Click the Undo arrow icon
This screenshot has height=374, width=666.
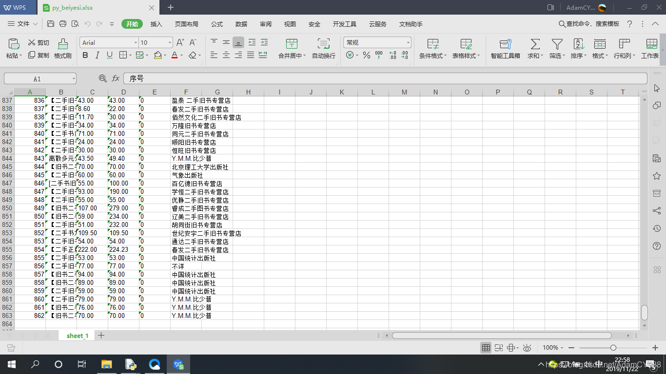pos(87,24)
